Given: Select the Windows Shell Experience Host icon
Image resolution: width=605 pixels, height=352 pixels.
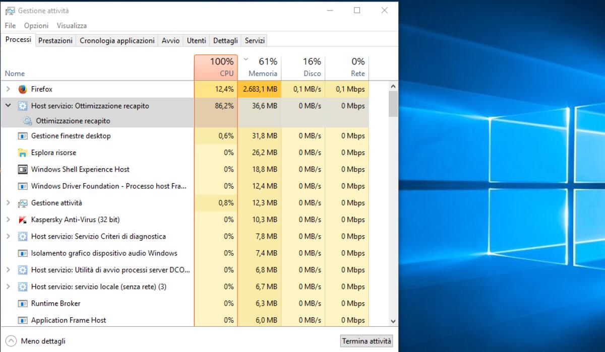Looking at the screenshot, I should point(22,170).
